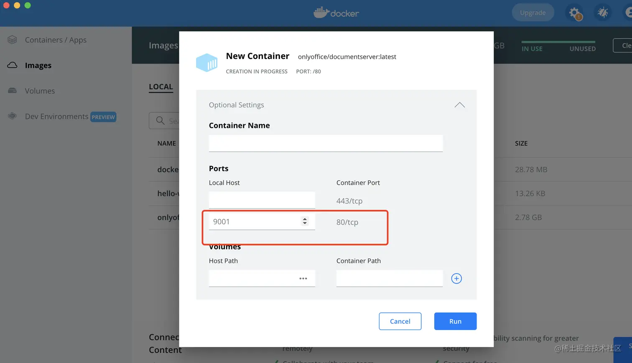Click the Volumes drive icon in sidebar
Image resolution: width=632 pixels, height=363 pixels.
pos(13,91)
